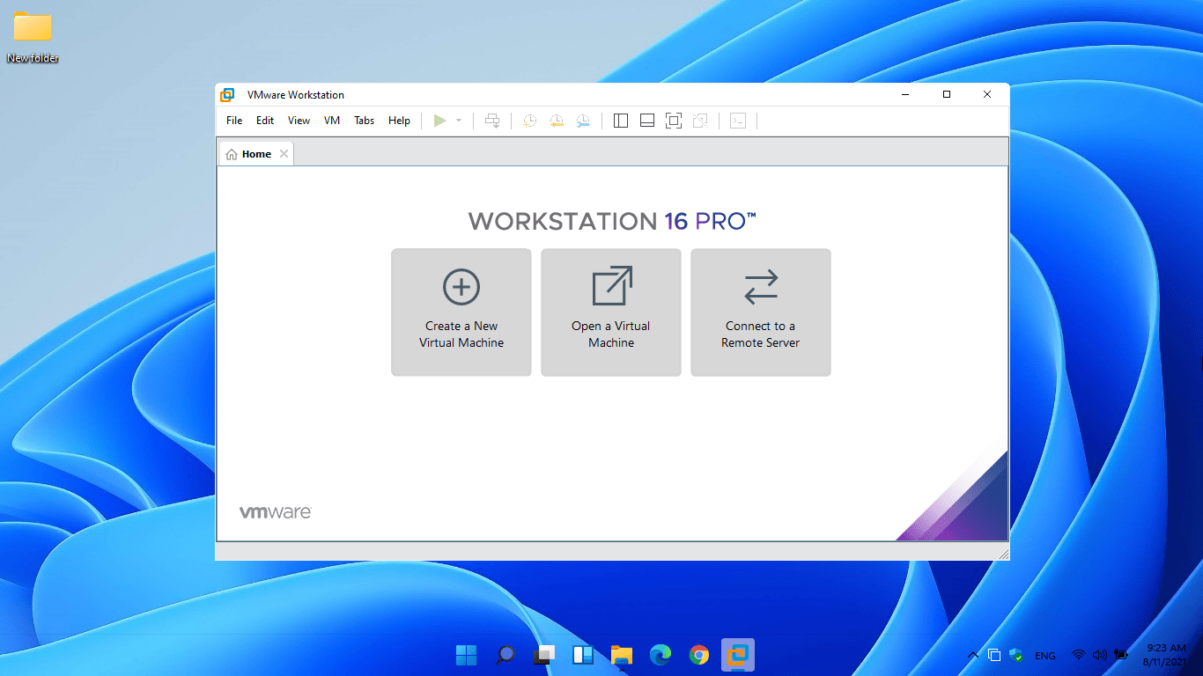Open the File menu
Screen dimensions: 1203x676
click(234, 121)
